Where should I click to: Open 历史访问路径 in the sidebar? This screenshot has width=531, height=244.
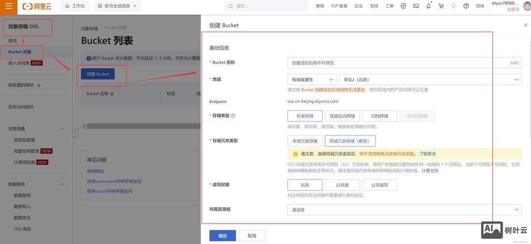coord(21,107)
